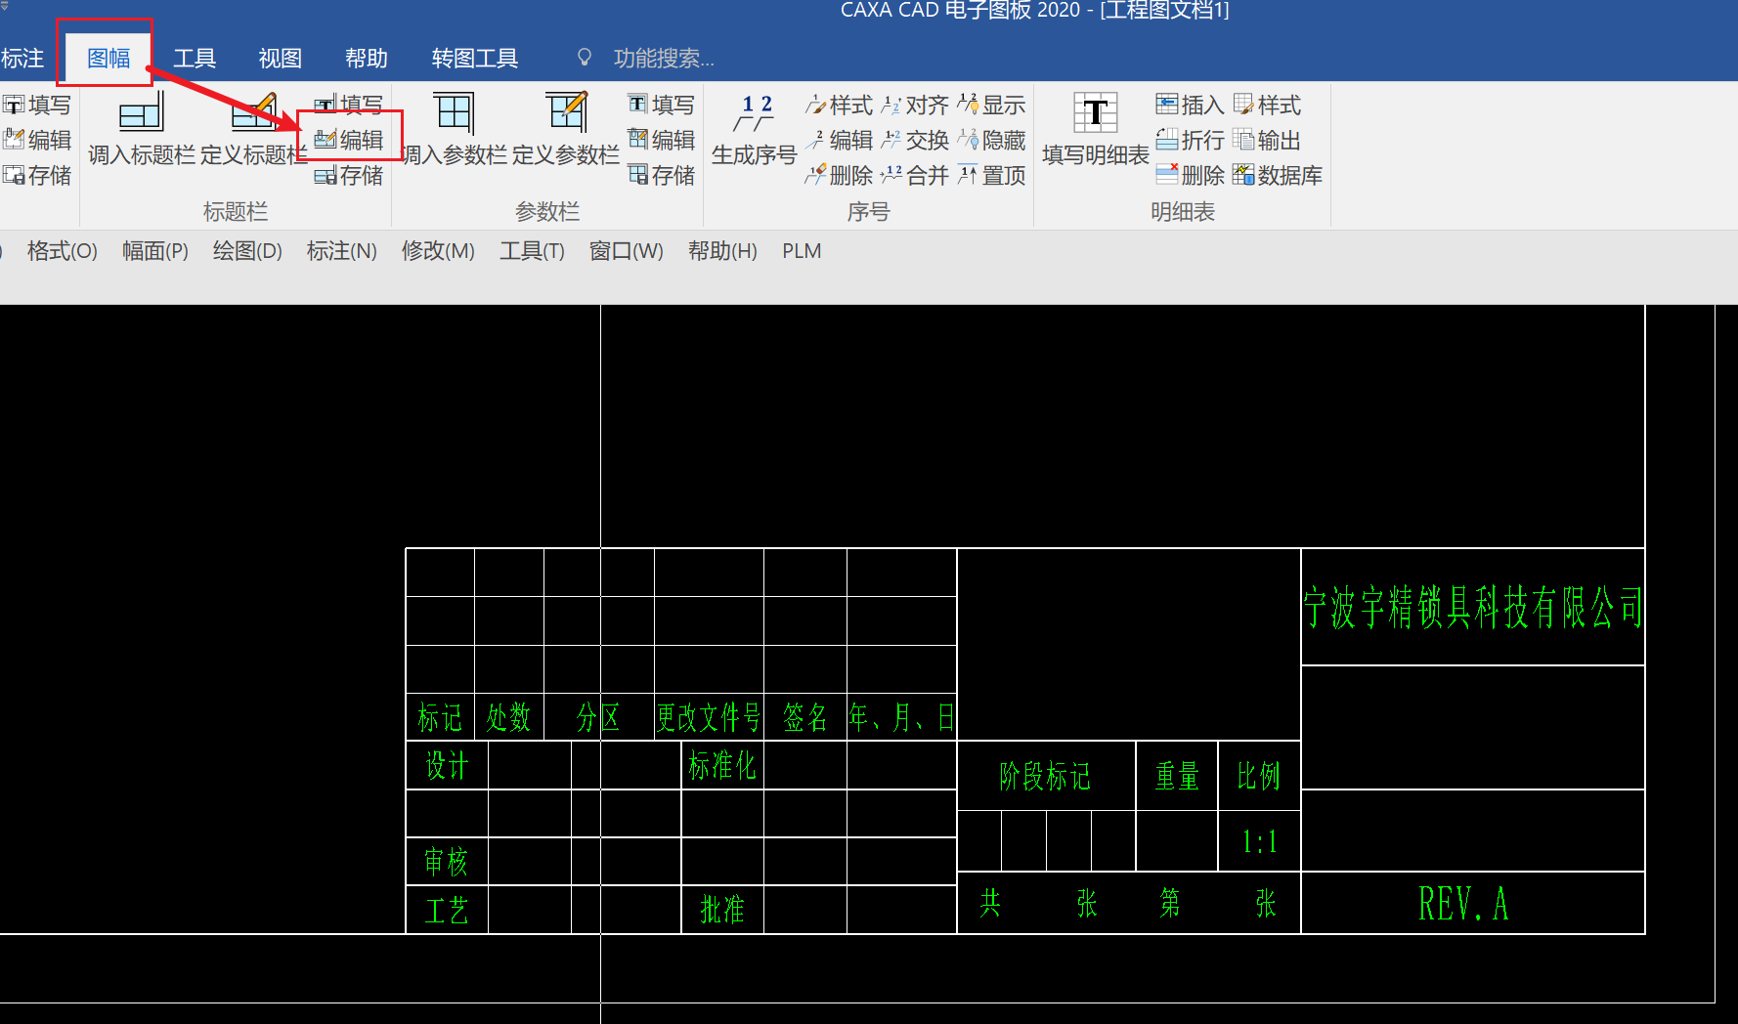Viewport: 1738px width, 1024px height.
Task: Click the 对齐 serial number tool
Action: [915, 105]
